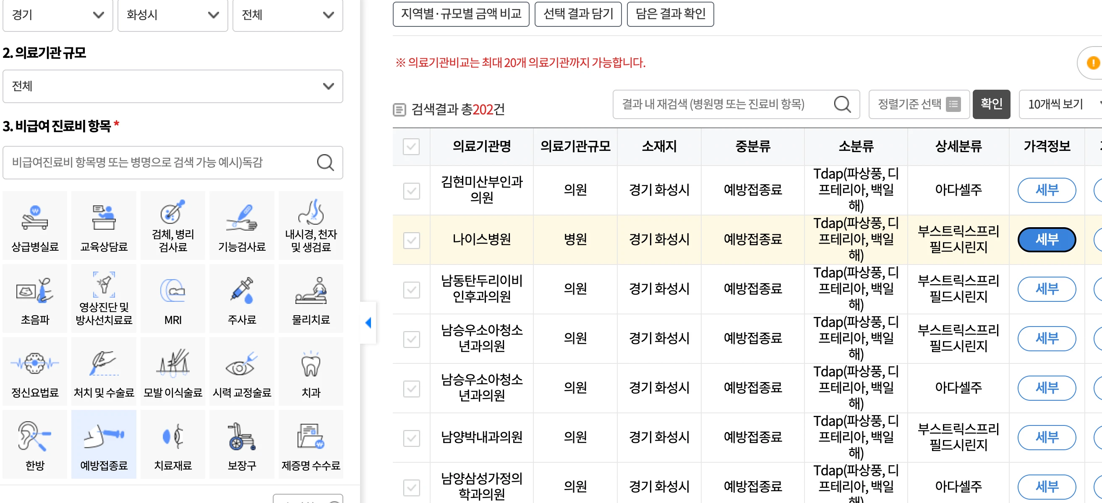Check the checkbox for 나이스병원 row

point(411,240)
